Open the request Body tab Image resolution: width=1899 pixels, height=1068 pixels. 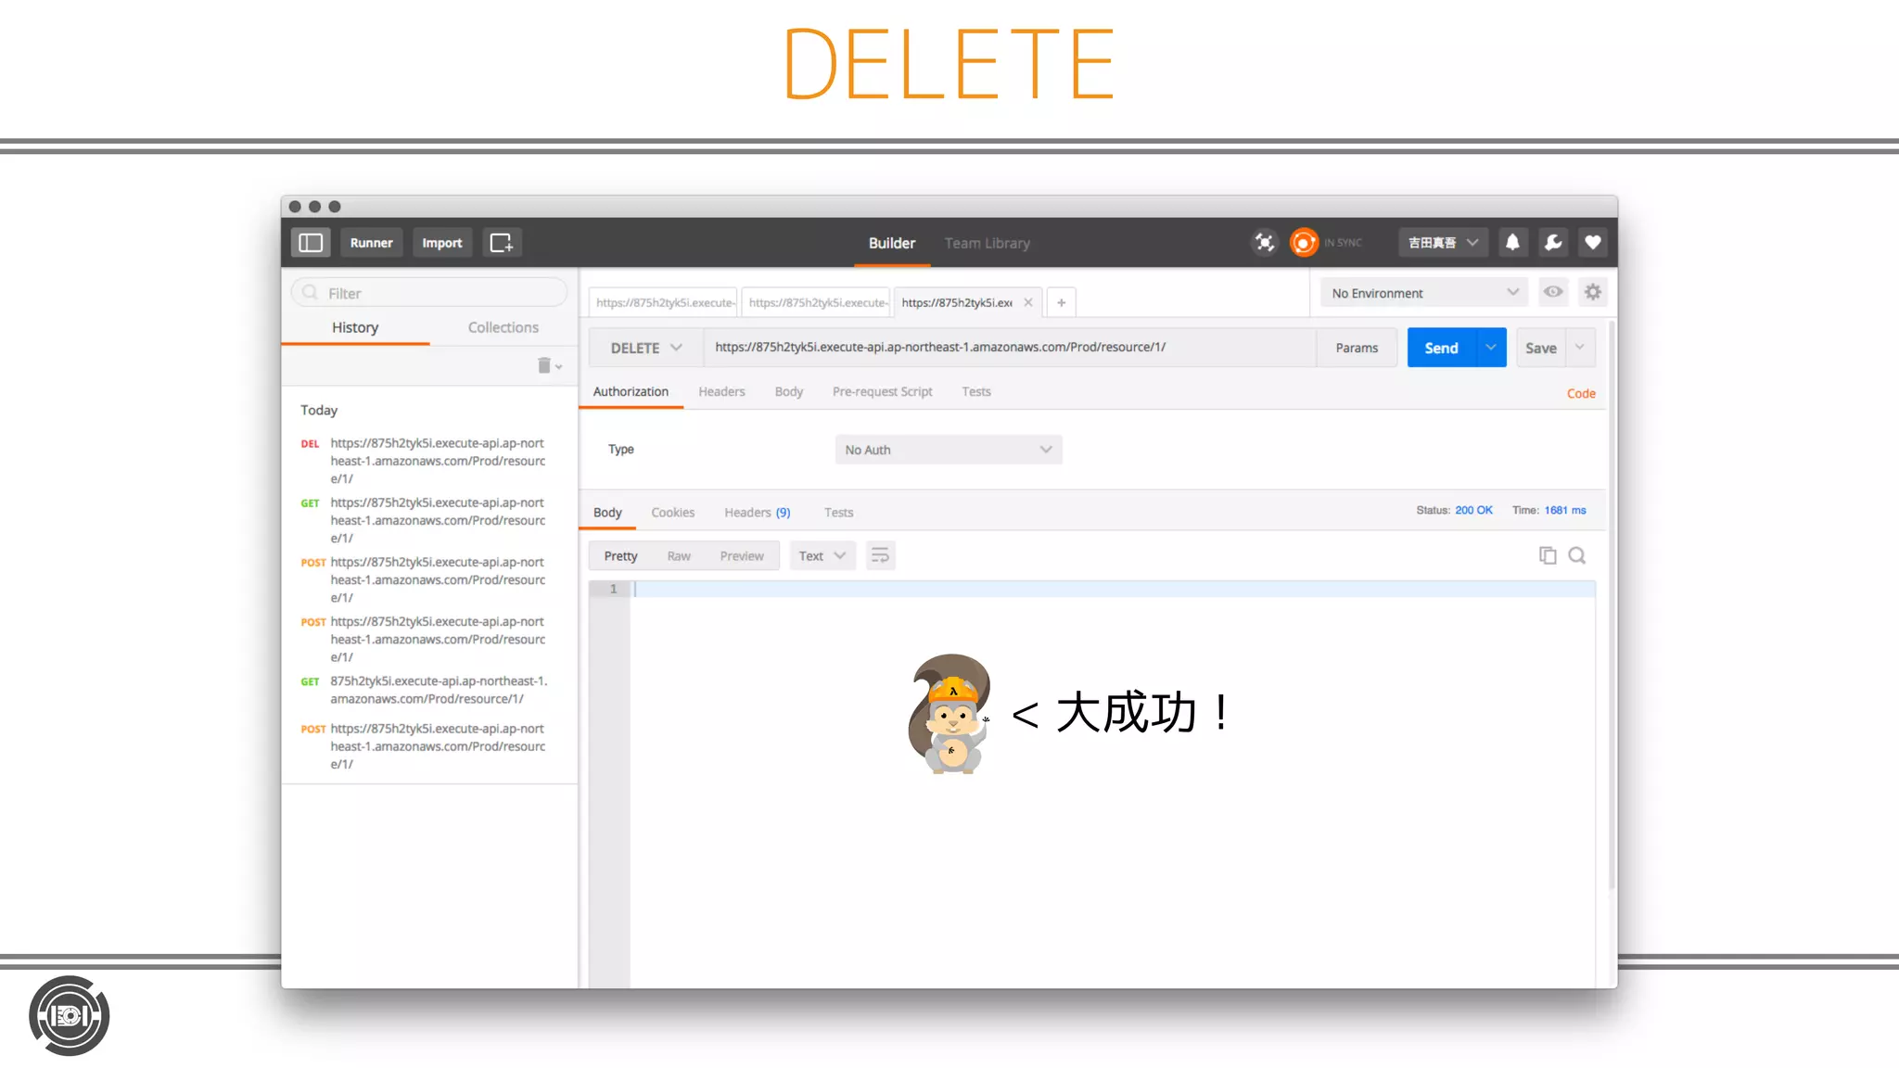(x=789, y=391)
